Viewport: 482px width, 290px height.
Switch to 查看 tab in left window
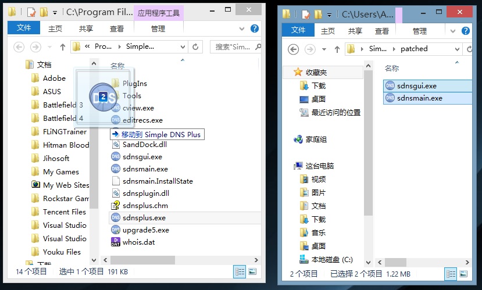click(x=116, y=28)
